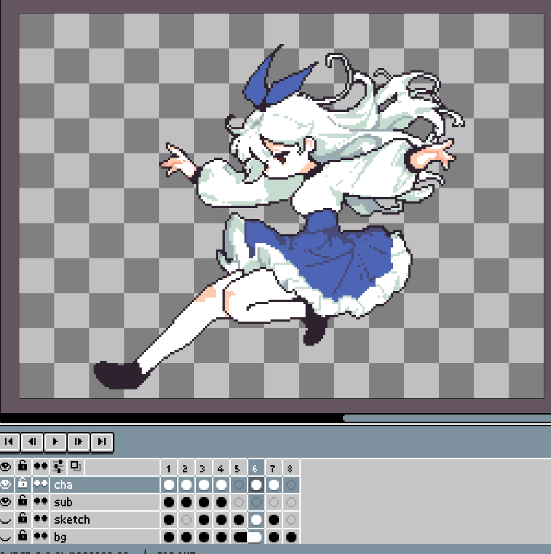Select sub layer empty cel at frame 8

tap(291, 502)
